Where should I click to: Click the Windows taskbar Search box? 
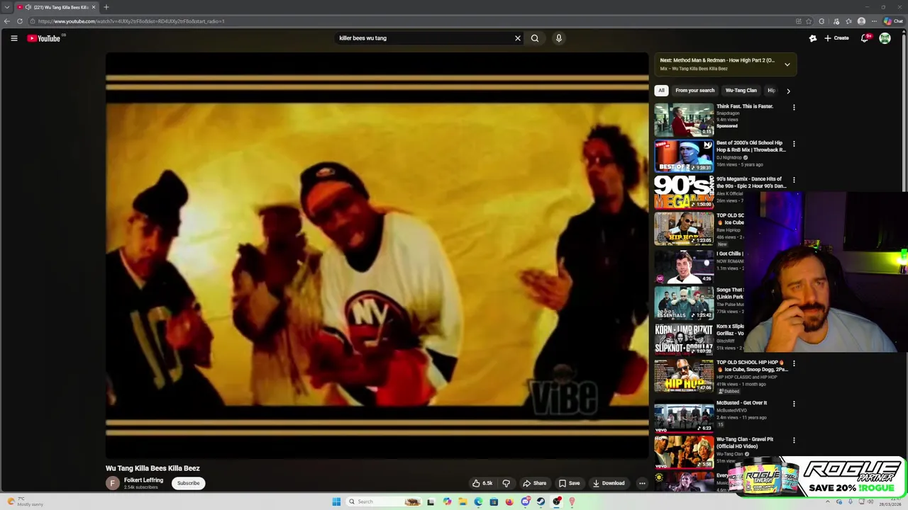coord(384,501)
